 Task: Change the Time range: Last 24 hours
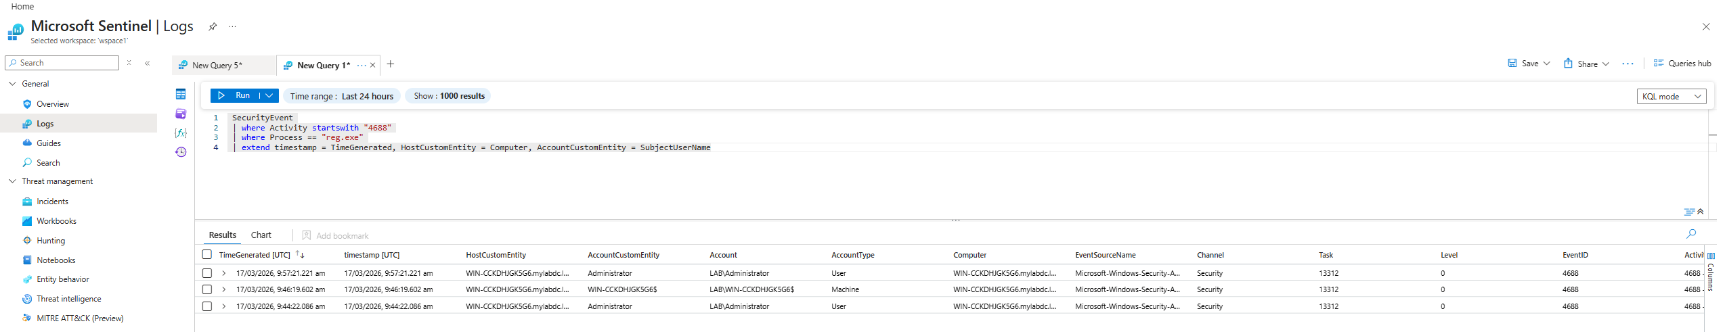click(x=342, y=96)
